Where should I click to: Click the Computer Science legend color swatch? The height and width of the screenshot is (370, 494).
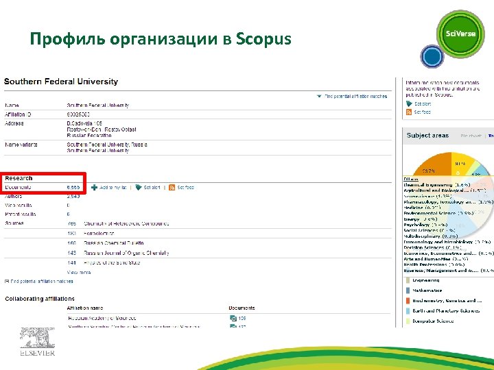click(408, 321)
